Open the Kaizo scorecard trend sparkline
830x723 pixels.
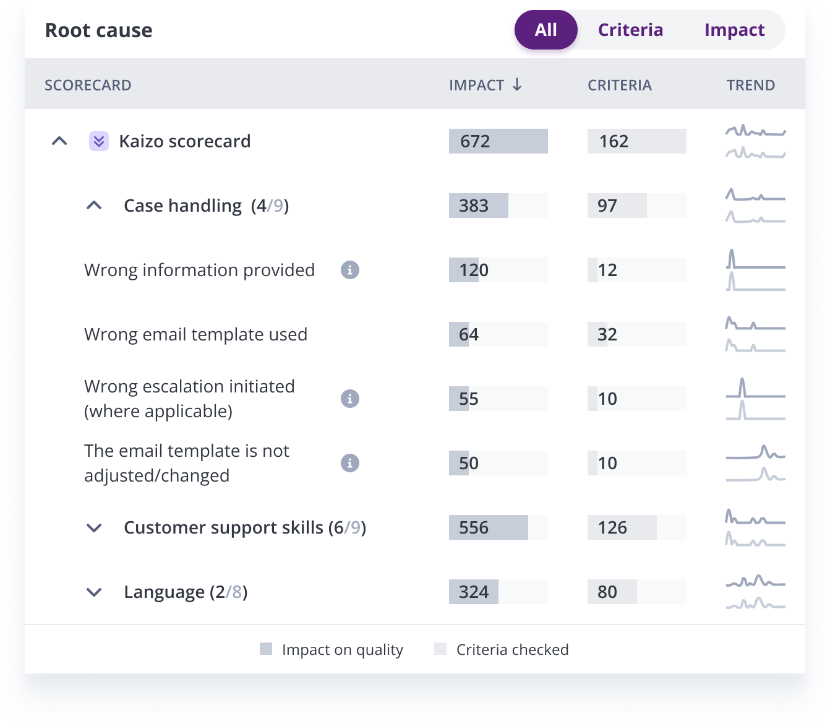755,142
